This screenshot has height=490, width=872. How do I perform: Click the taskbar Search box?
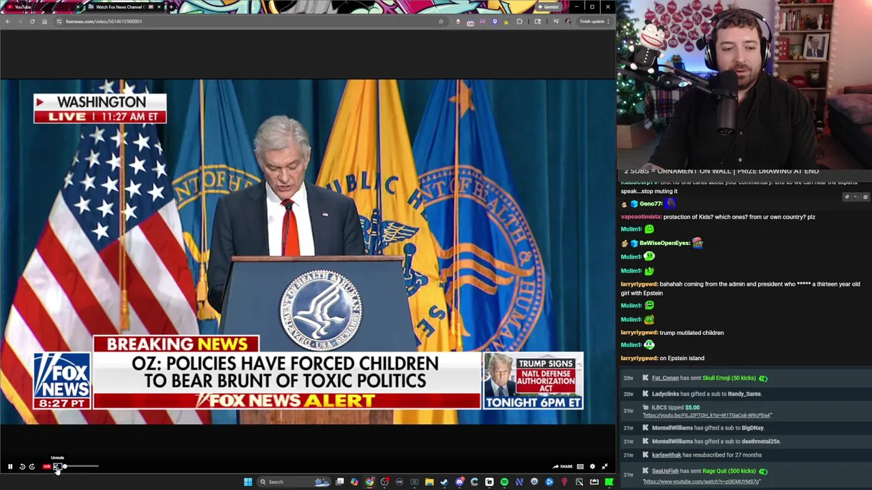(x=294, y=482)
